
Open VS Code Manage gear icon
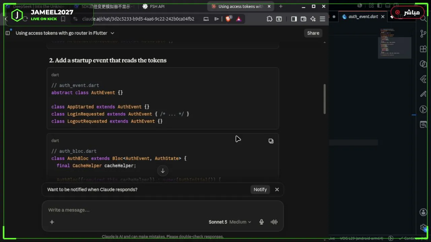click(x=423, y=228)
